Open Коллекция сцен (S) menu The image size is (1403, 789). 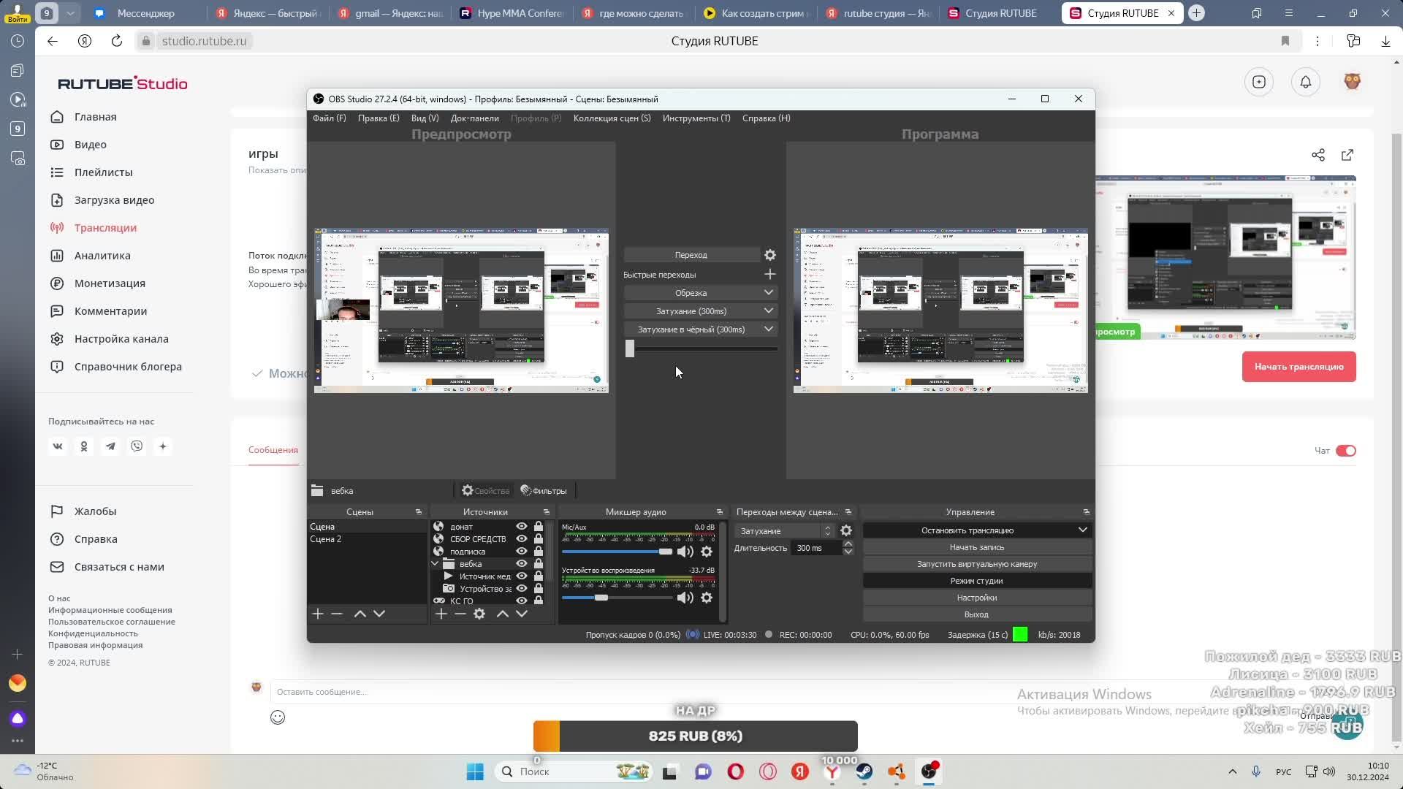(612, 118)
